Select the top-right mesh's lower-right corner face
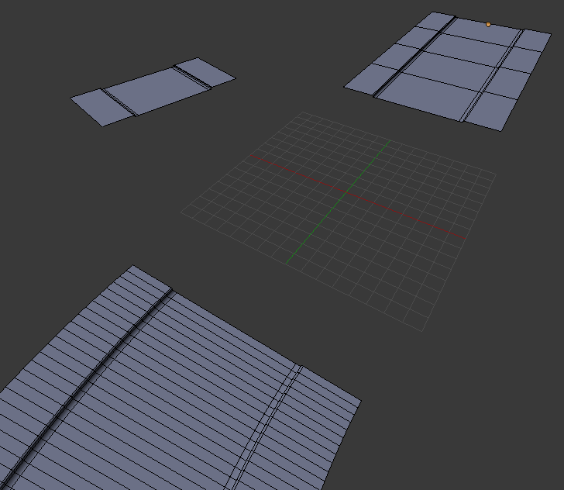564x490 pixels. tap(491, 111)
